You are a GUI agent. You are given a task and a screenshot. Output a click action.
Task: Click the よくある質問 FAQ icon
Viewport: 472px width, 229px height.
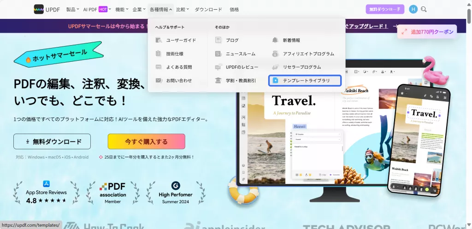coord(159,67)
